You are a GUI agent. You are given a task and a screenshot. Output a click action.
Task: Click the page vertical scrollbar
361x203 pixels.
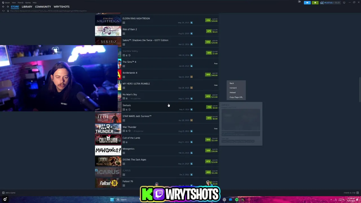360,90
